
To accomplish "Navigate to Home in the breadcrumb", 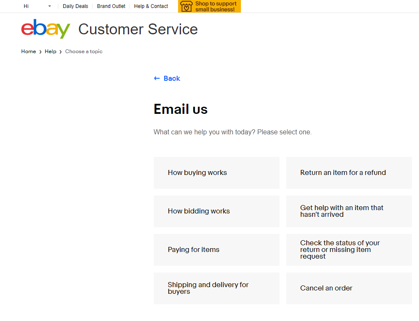I will pyautogui.click(x=28, y=51).
